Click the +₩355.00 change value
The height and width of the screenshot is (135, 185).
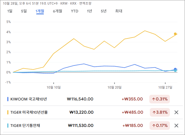coord(132,99)
